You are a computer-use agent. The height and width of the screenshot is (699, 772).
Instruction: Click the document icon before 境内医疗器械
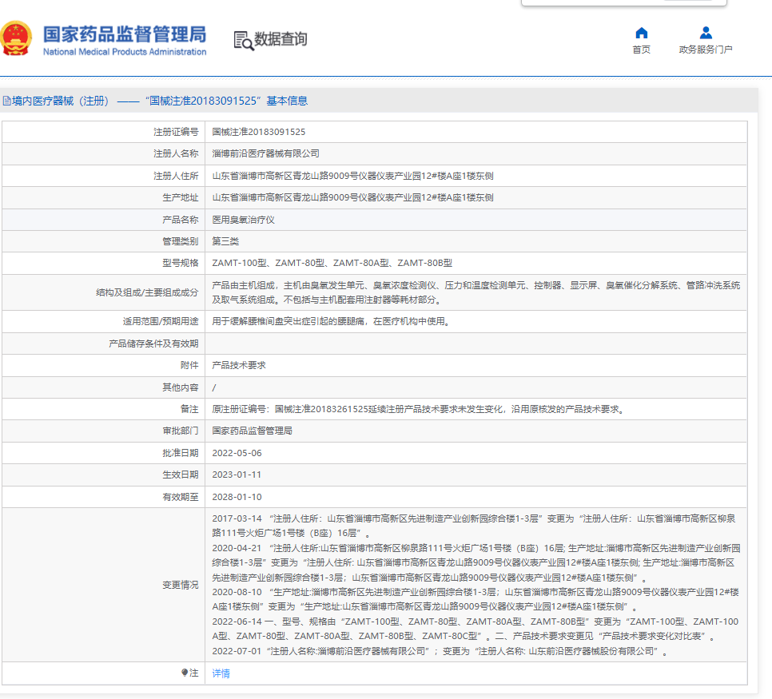click(6, 101)
